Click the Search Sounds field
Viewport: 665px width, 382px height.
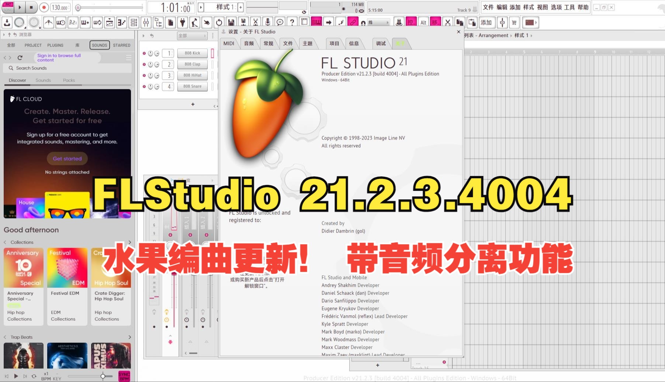click(67, 68)
